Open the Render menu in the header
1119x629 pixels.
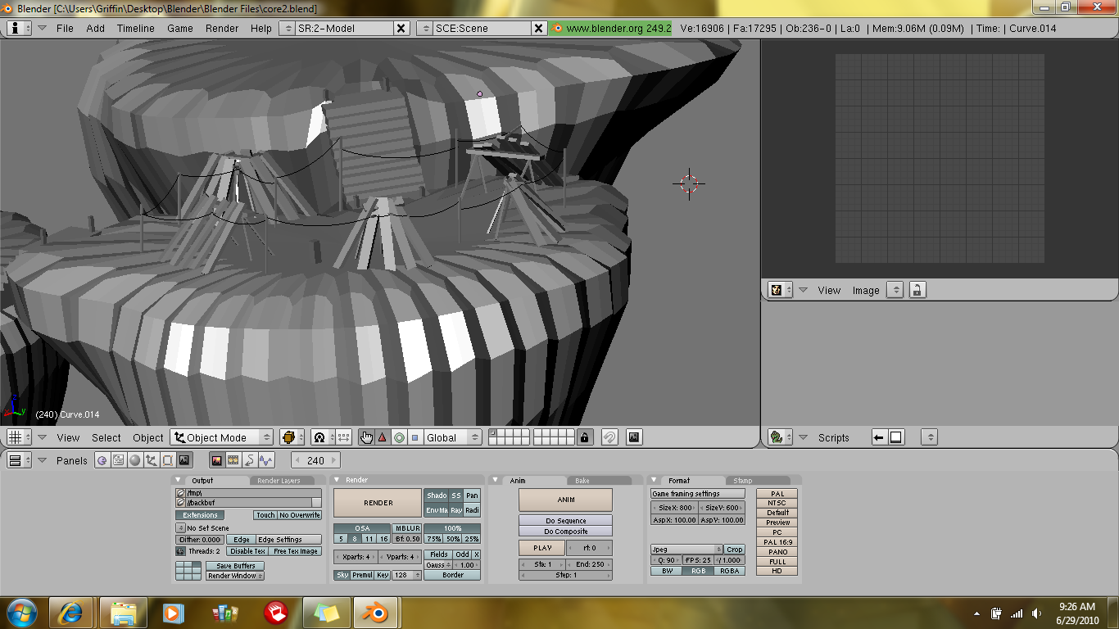click(222, 28)
